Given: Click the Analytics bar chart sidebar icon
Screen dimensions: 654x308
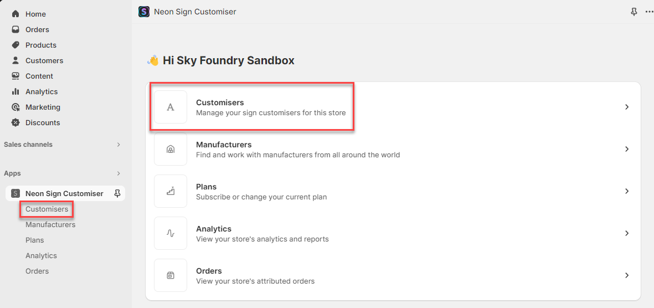Looking at the screenshot, I should tap(16, 91).
